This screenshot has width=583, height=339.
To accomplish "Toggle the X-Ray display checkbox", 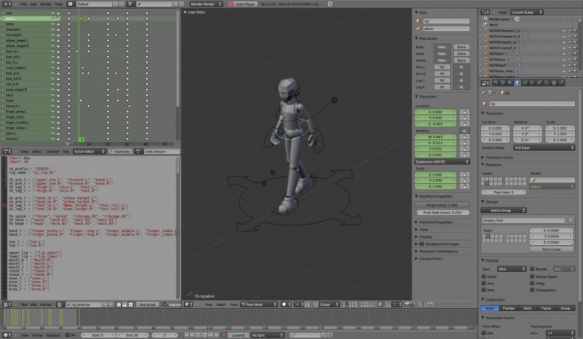I will [x=532, y=283].
